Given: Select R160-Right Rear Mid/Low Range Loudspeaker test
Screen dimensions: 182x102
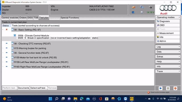Looking at the screenshot, I should pyautogui.click(x=42, y=67).
